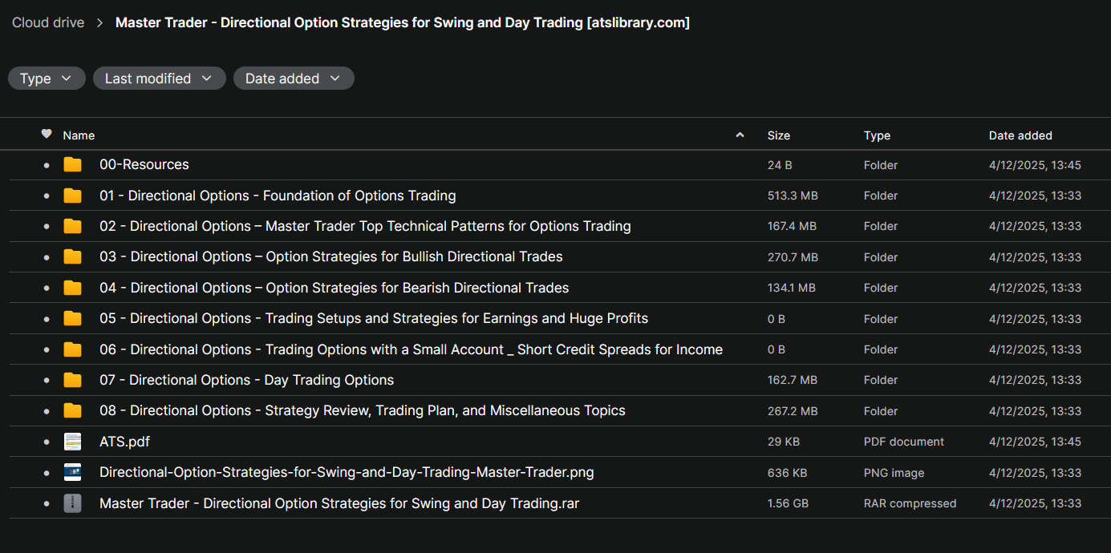Click the 29 KB size value

click(x=784, y=442)
